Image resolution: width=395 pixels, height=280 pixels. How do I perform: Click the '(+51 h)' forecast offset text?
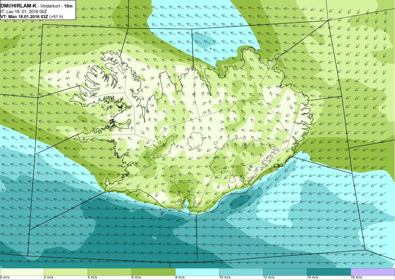pos(56,17)
